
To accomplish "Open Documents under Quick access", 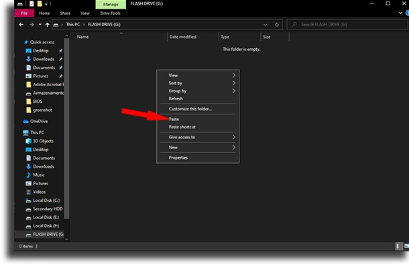I will point(44,68).
